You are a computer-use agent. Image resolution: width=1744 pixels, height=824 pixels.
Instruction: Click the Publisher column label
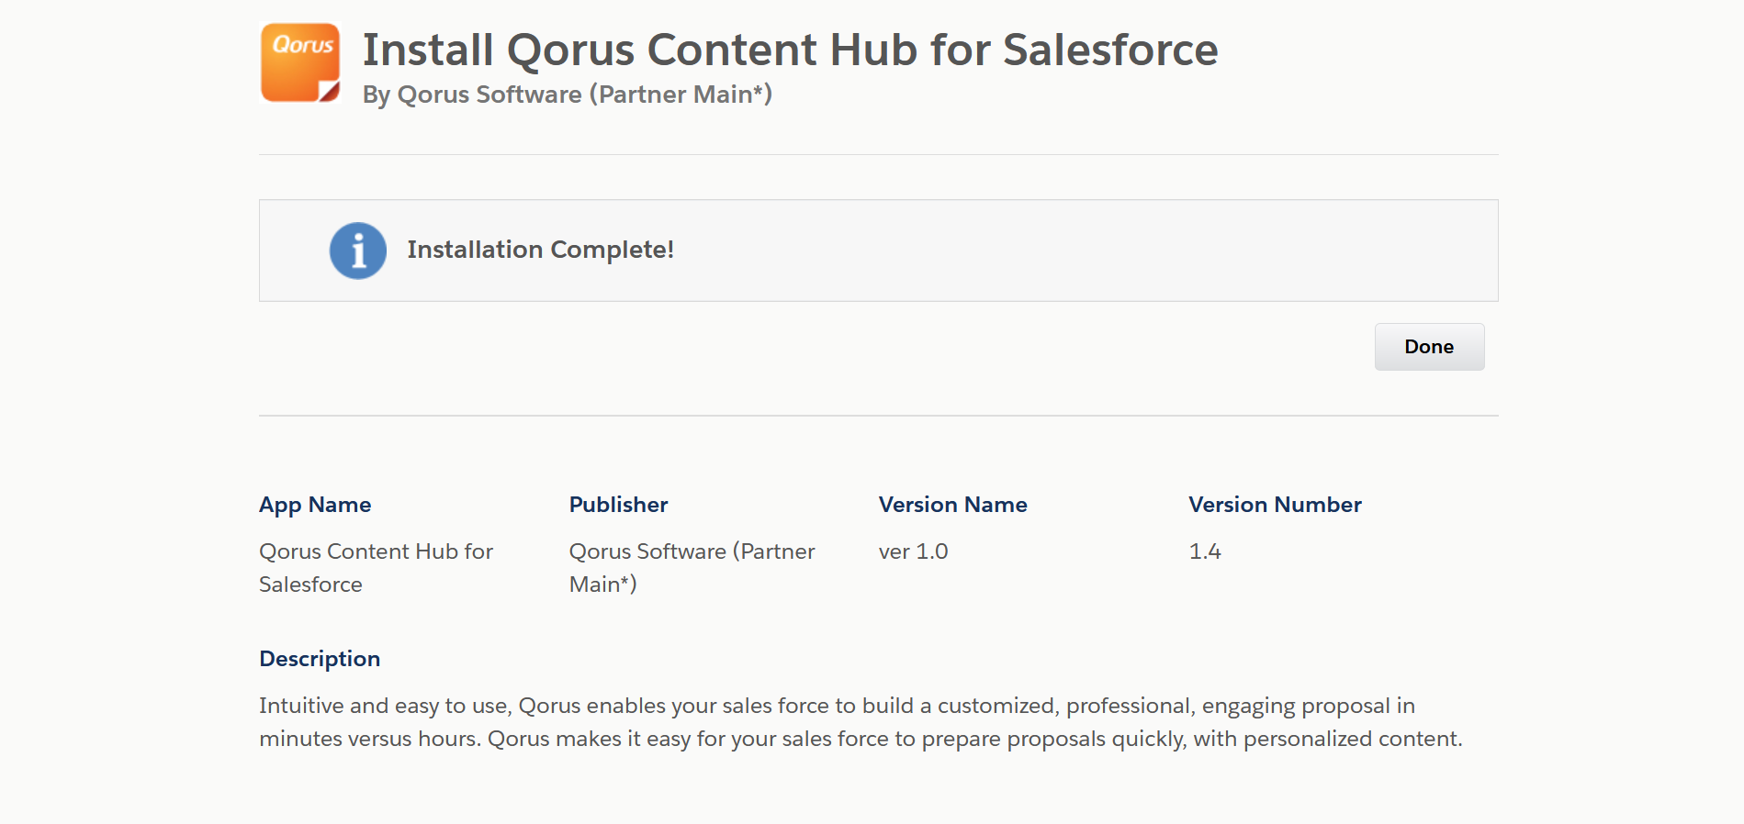(x=618, y=505)
